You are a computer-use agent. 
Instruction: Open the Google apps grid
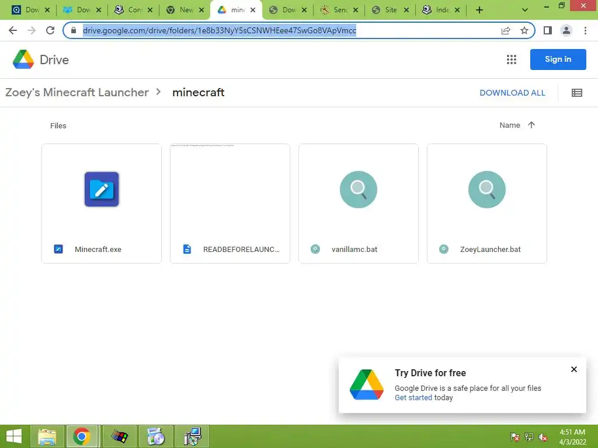pyautogui.click(x=512, y=60)
